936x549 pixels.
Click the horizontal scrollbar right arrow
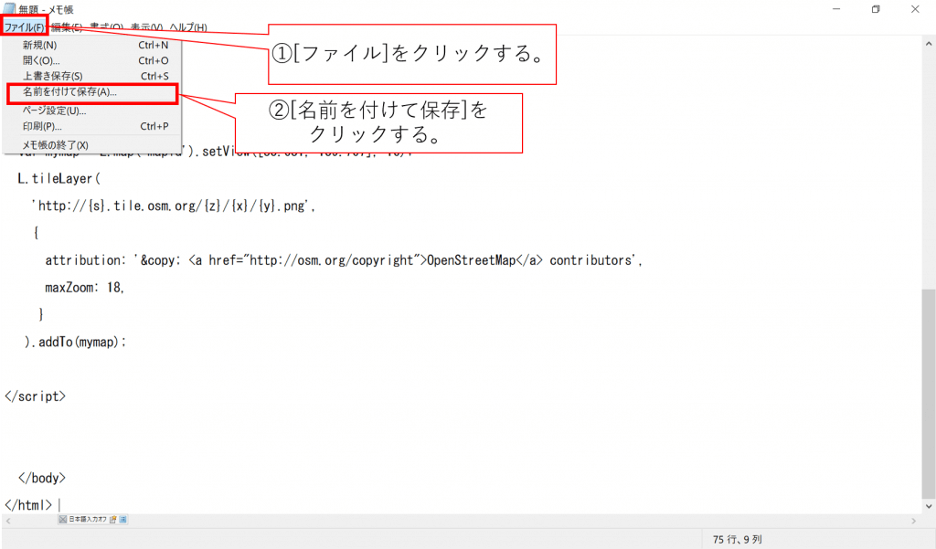click(x=914, y=521)
